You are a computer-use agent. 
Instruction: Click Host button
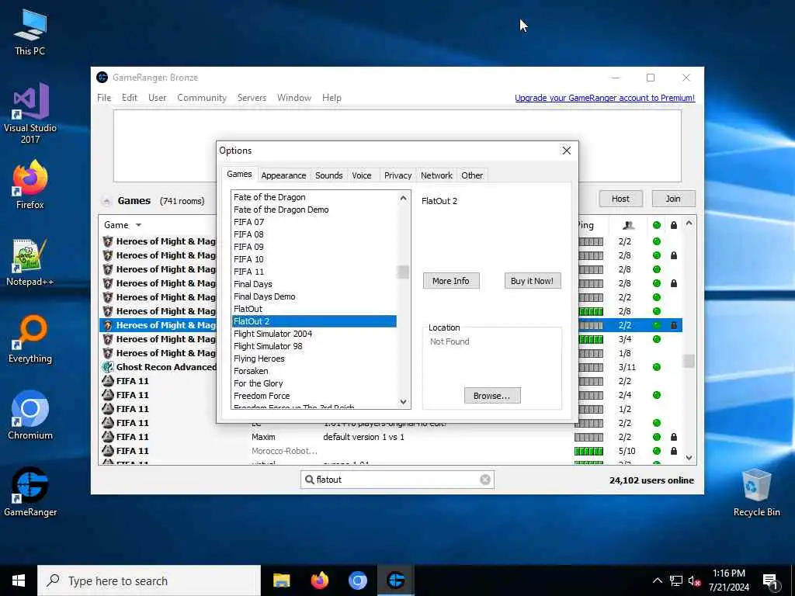click(620, 199)
